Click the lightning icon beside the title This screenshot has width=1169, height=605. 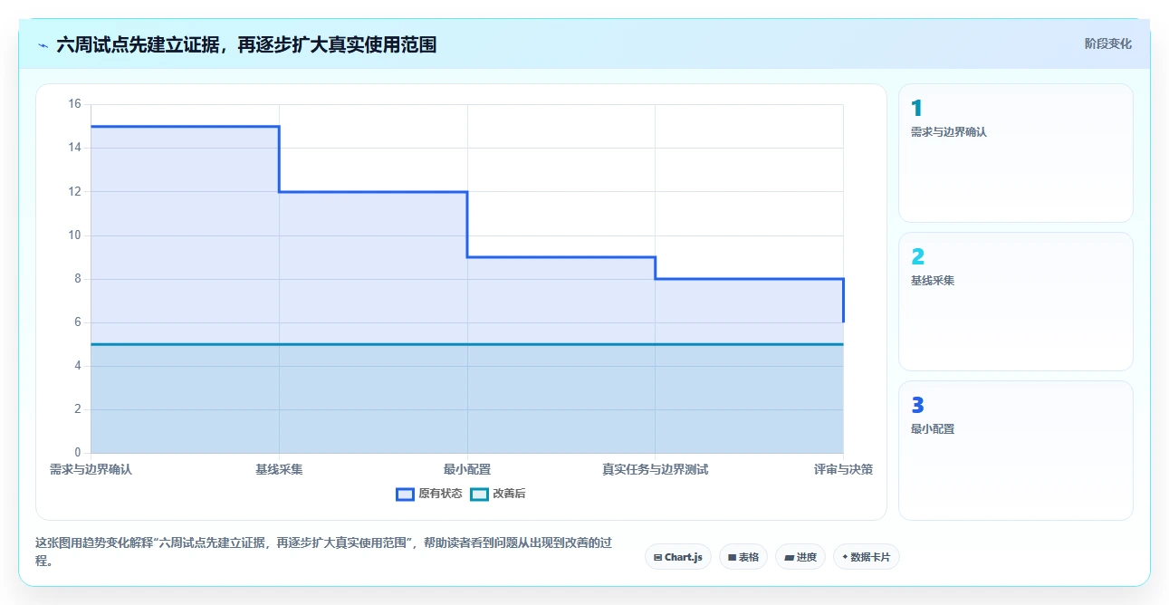[x=43, y=44]
